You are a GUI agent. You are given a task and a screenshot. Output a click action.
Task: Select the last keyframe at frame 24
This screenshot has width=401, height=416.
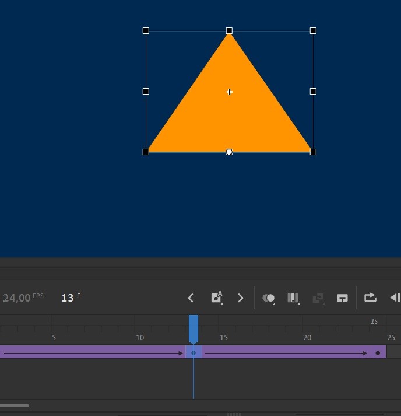pyautogui.click(x=378, y=353)
